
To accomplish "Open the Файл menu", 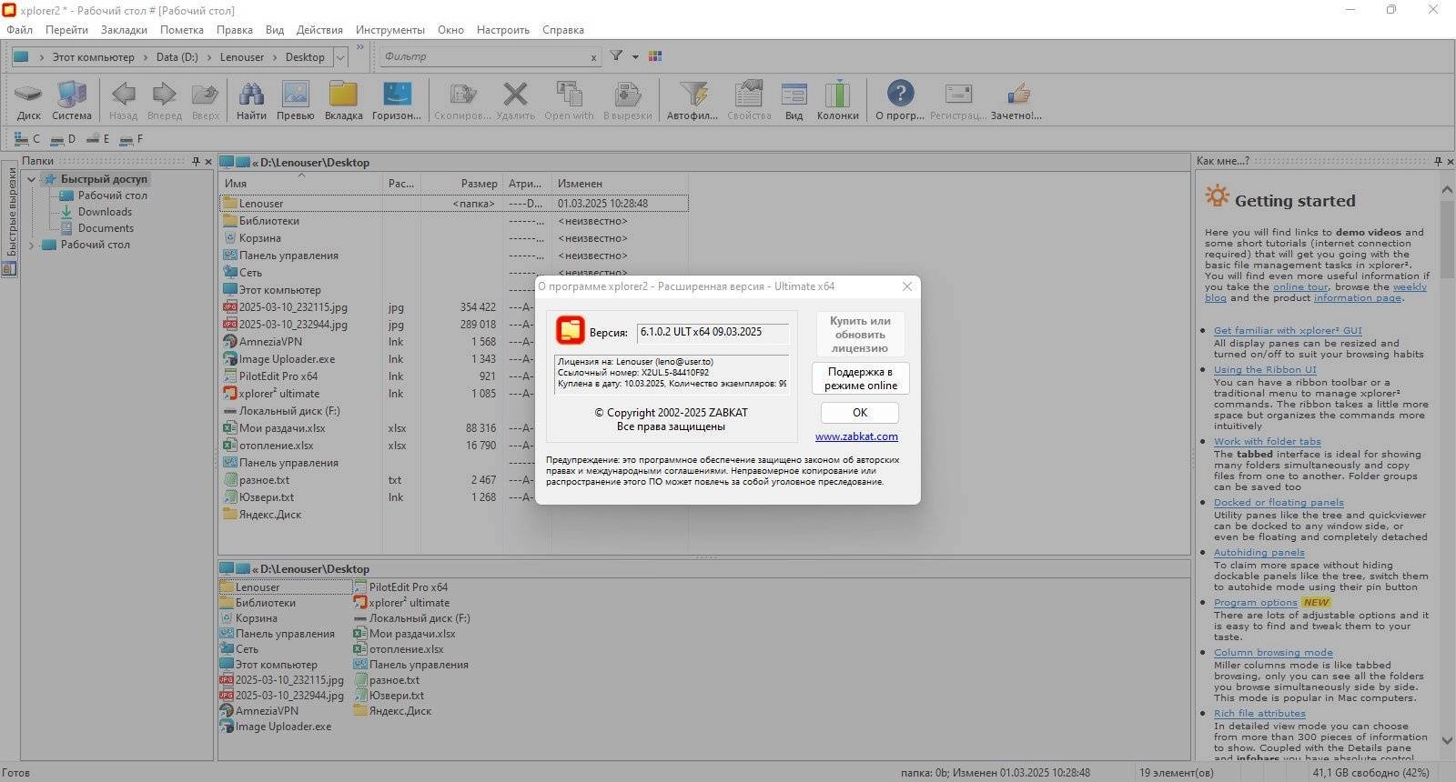I will (19, 30).
